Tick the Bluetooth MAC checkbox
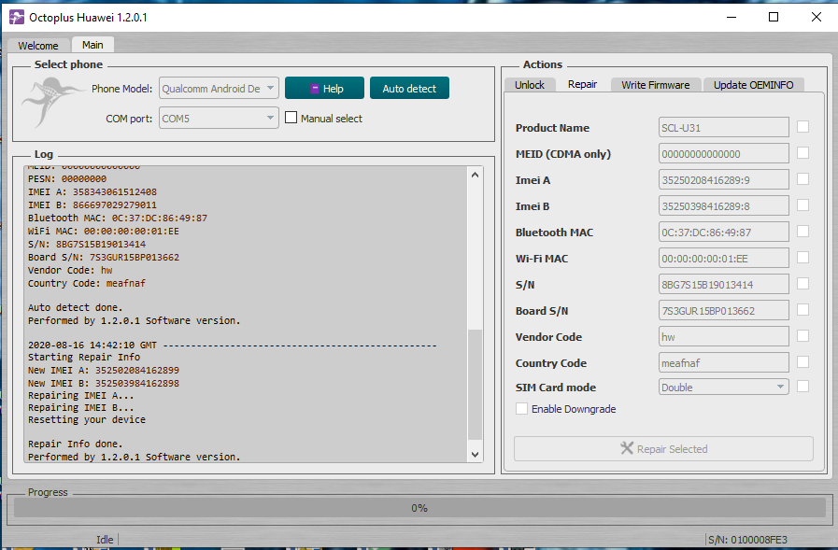Image resolution: width=838 pixels, height=550 pixels. click(x=802, y=232)
